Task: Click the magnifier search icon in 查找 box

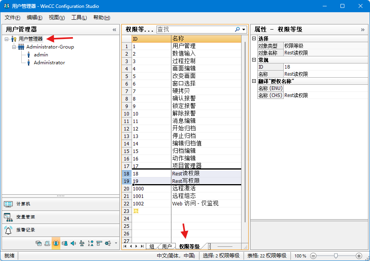Action: click(237, 29)
